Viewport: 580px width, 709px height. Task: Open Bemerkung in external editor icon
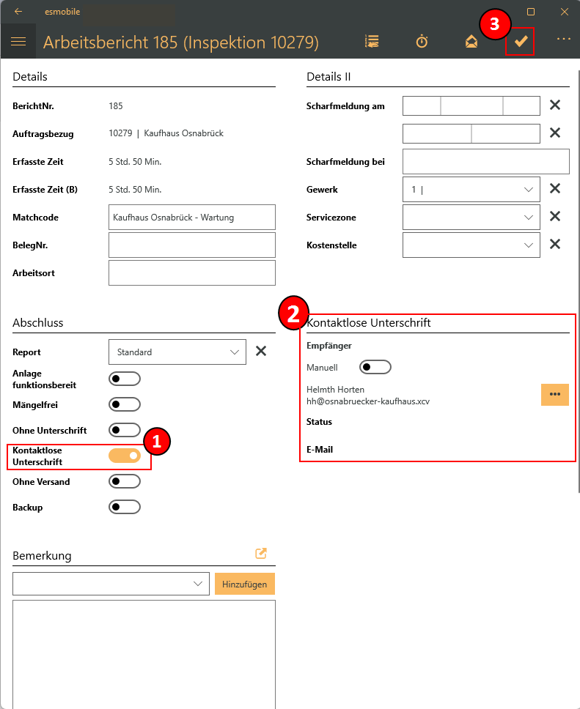click(261, 554)
